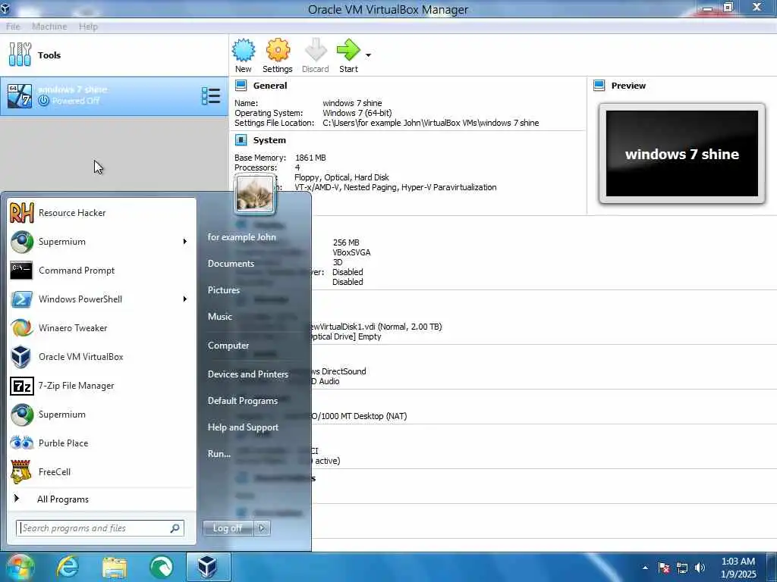Open shutdown options arrow beside Log off
Screen dimensions: 777x582
point(262,528)
